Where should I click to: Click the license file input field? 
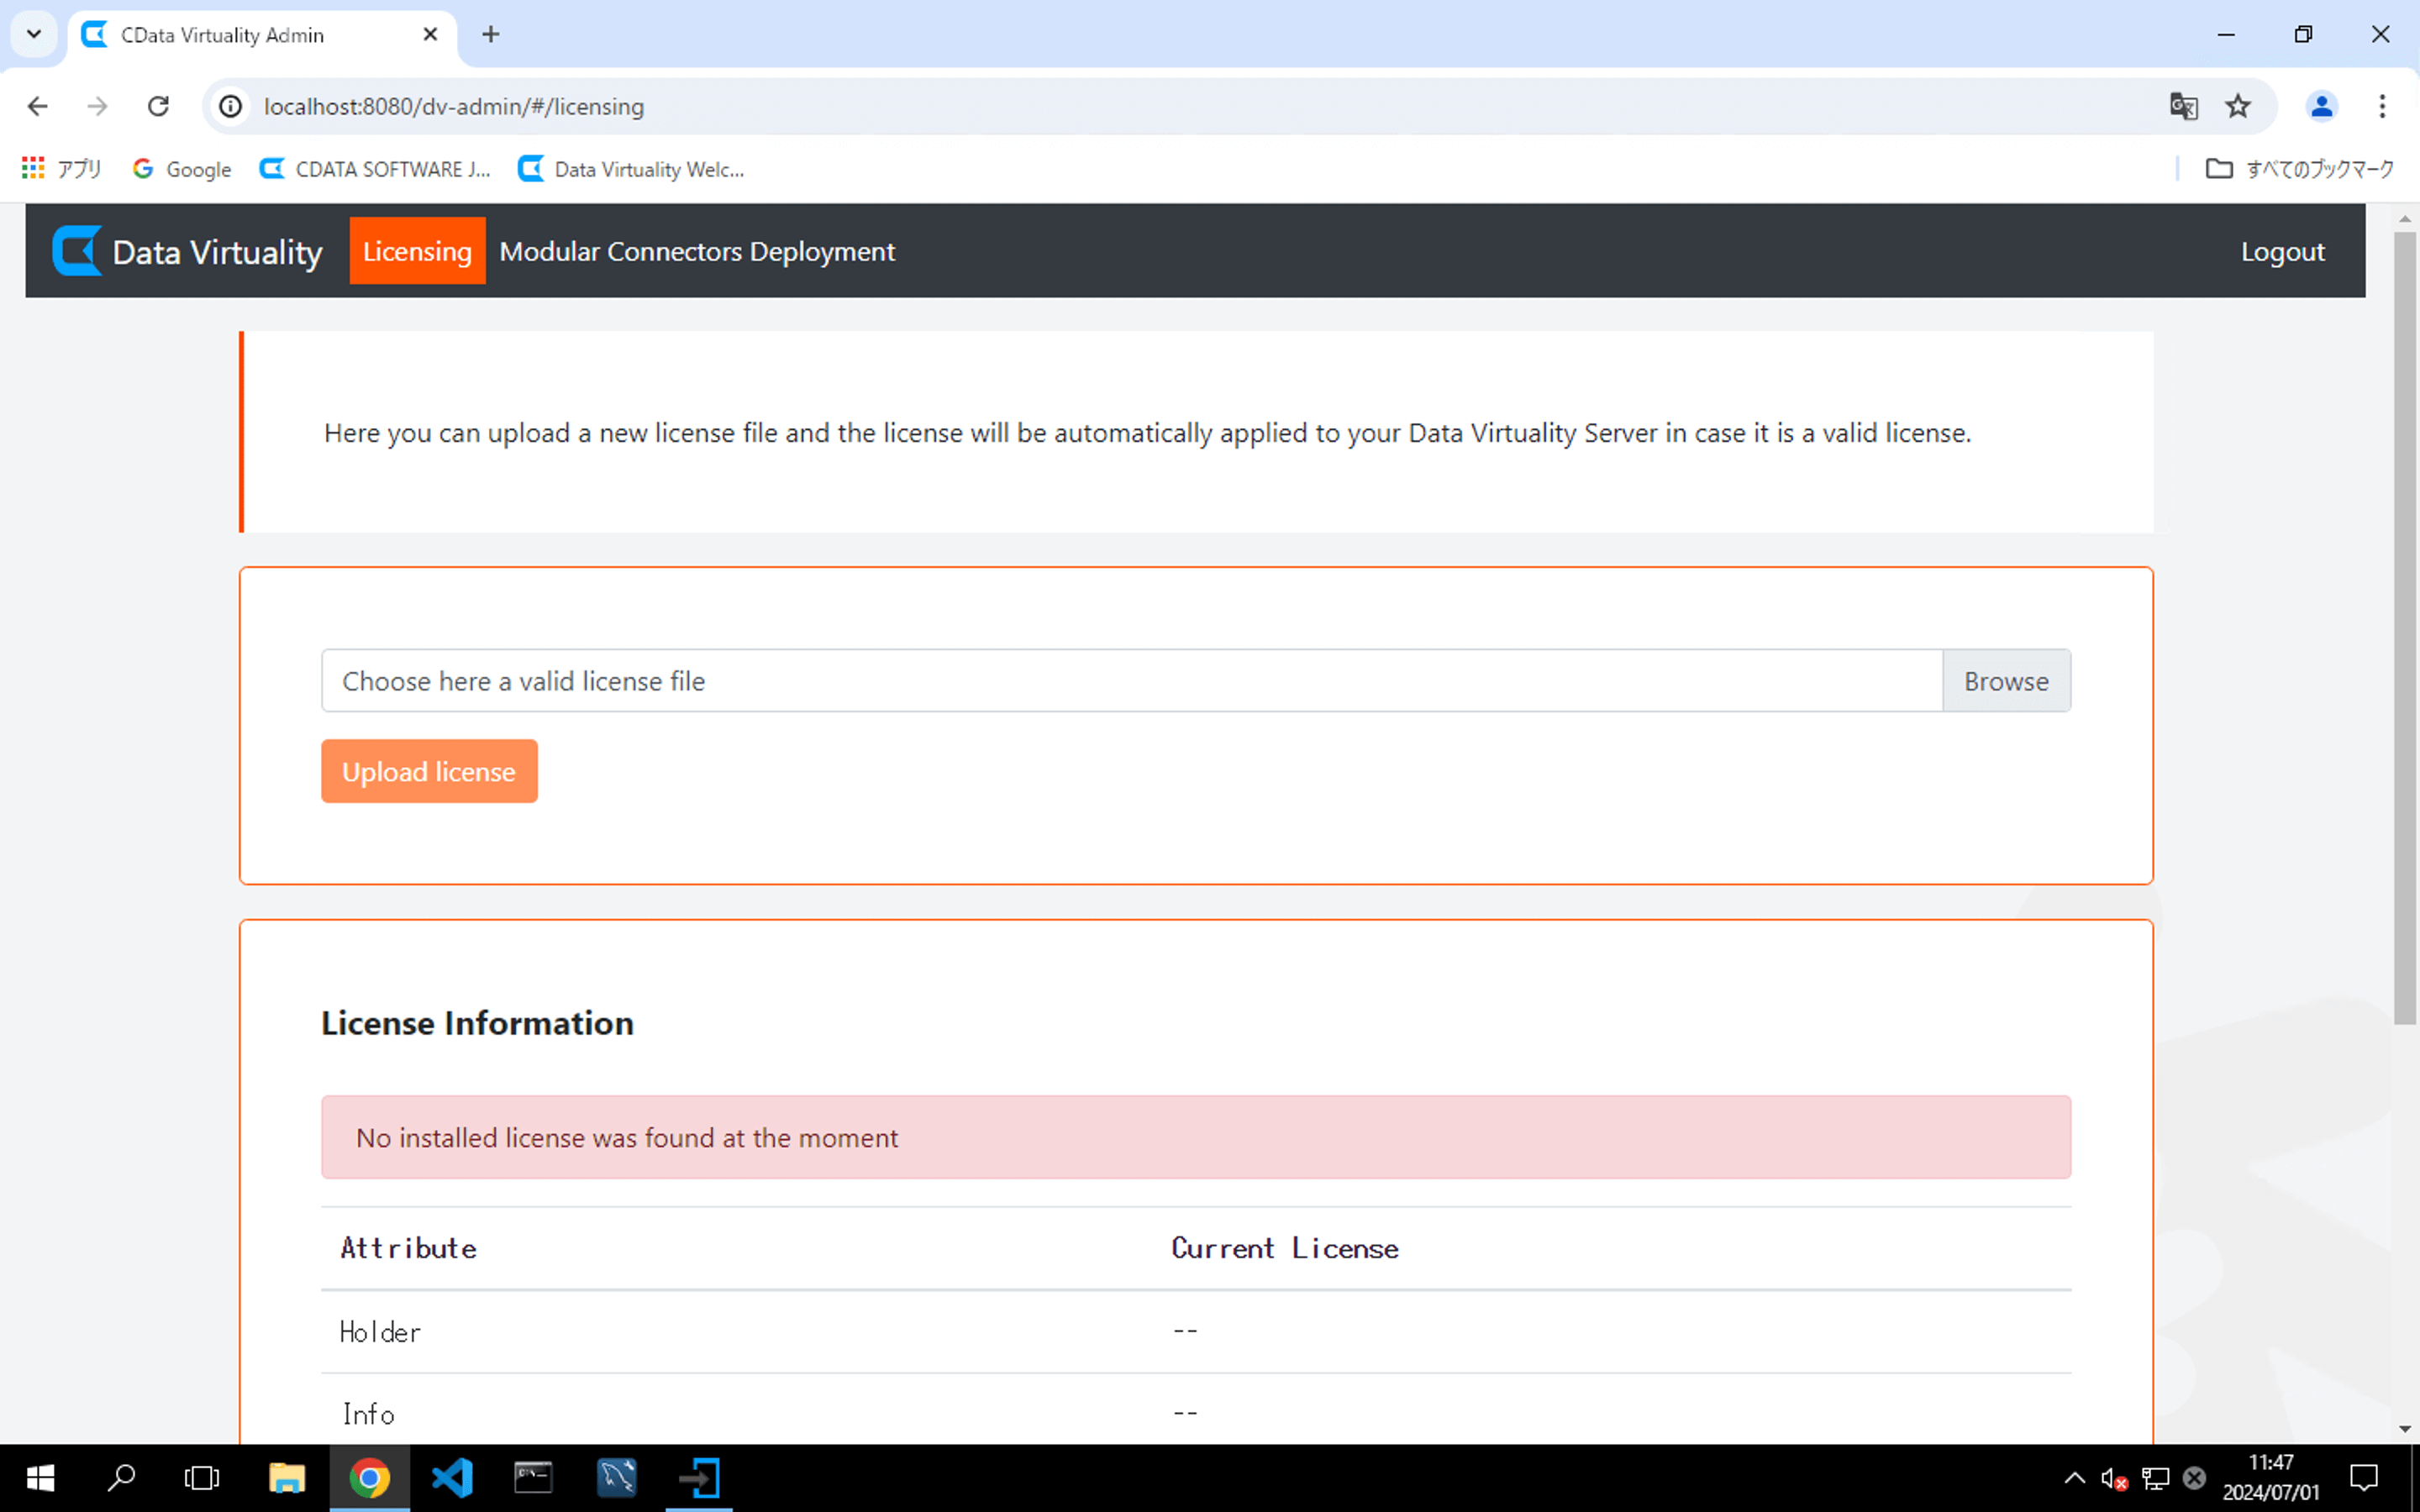point(1130,681)
